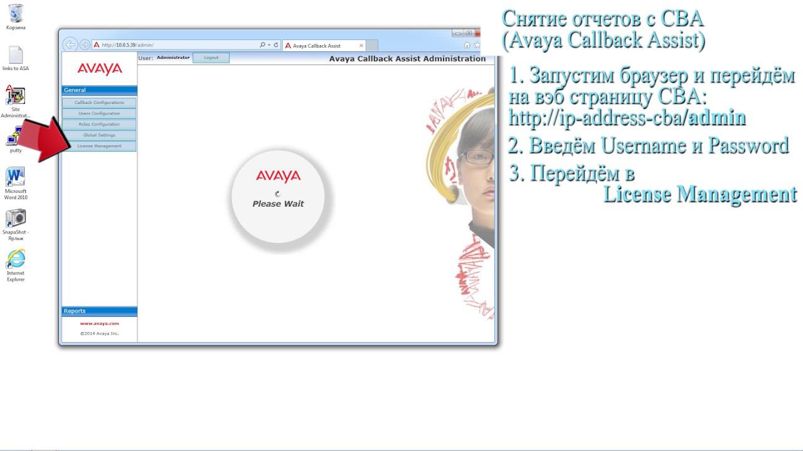Click the browser Home icon
The width and height of the screenshot is (803, 451).
(x=467, y=45)
